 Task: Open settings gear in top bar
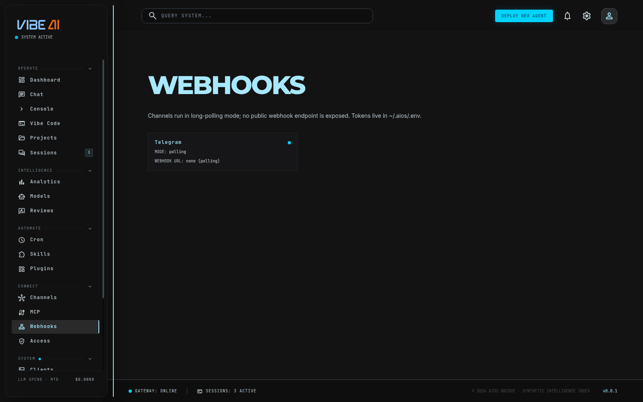pyautogui.click(x=587, y=16)
